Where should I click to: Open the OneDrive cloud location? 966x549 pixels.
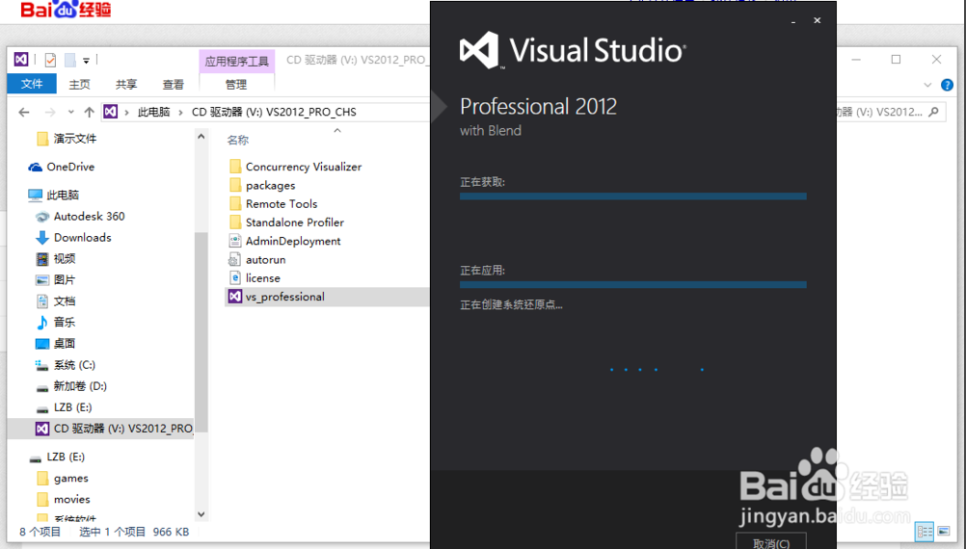point(70,167)
